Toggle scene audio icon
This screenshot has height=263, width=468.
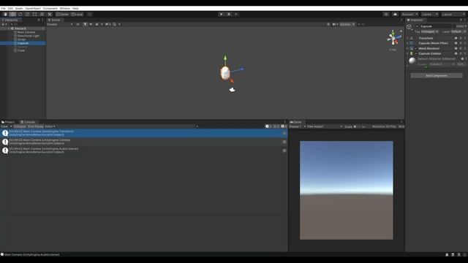click(91, 24)
